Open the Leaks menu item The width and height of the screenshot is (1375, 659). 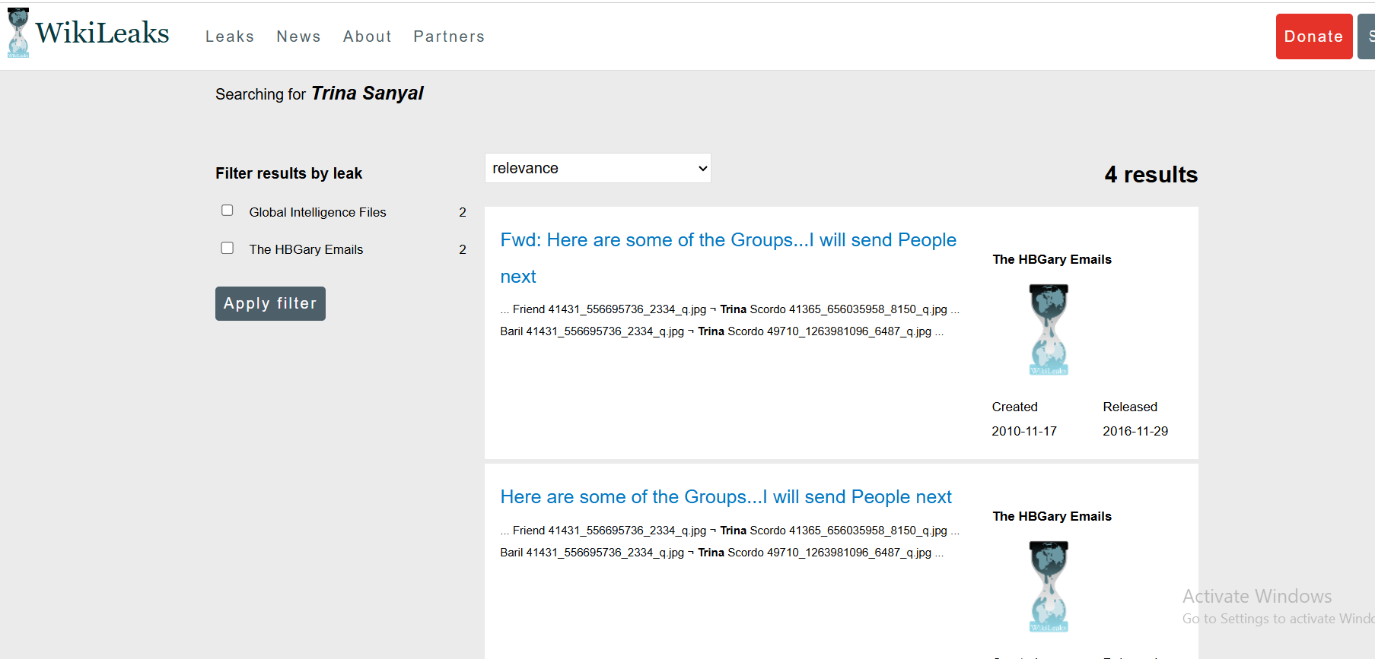click(230, 36)
